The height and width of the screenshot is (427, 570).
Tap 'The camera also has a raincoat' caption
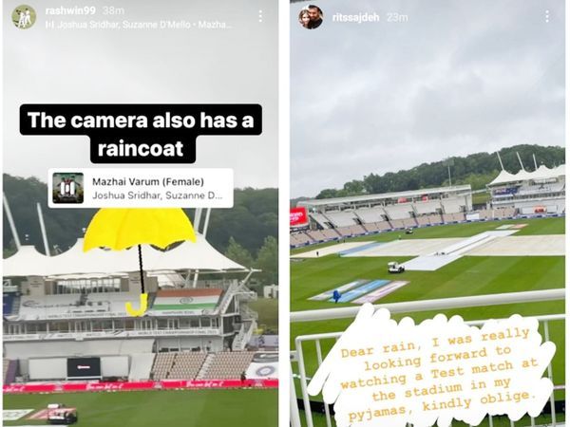click(x=141, y=134)
